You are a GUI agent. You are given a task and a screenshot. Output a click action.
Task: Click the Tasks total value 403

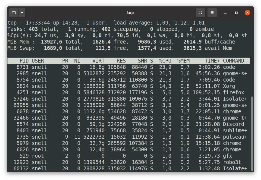[x=33, y=29]
